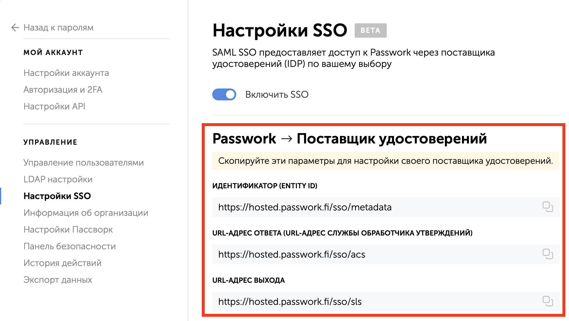
Task: Open the «Панель безопасности» section
Action: 70,246
